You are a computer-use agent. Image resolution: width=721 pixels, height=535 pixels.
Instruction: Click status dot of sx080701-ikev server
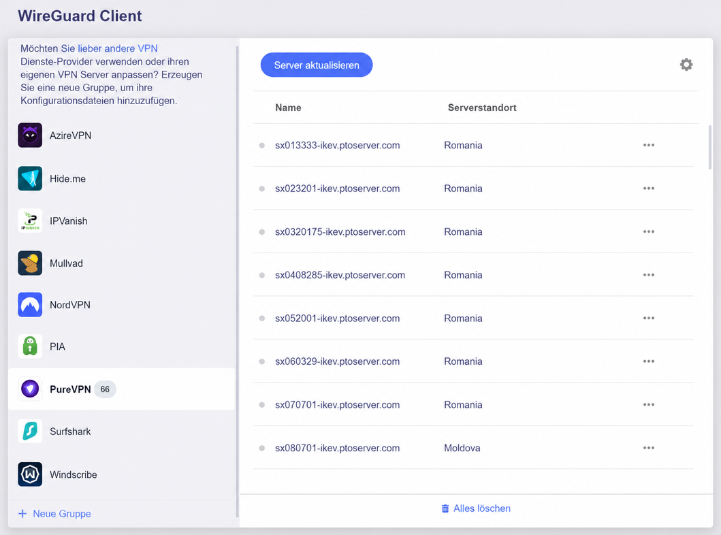point(262,448)
